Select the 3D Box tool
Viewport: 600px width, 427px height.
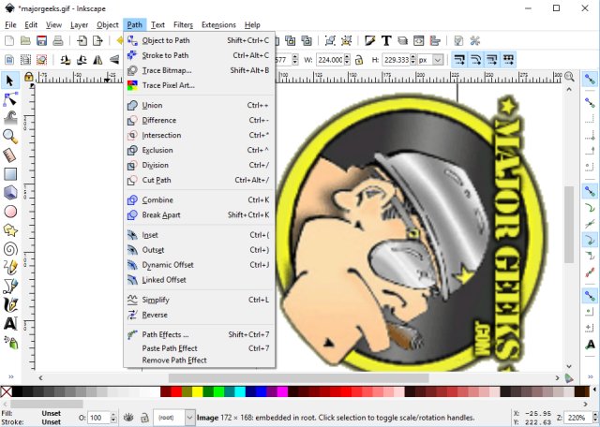click(x=10, y=192)
